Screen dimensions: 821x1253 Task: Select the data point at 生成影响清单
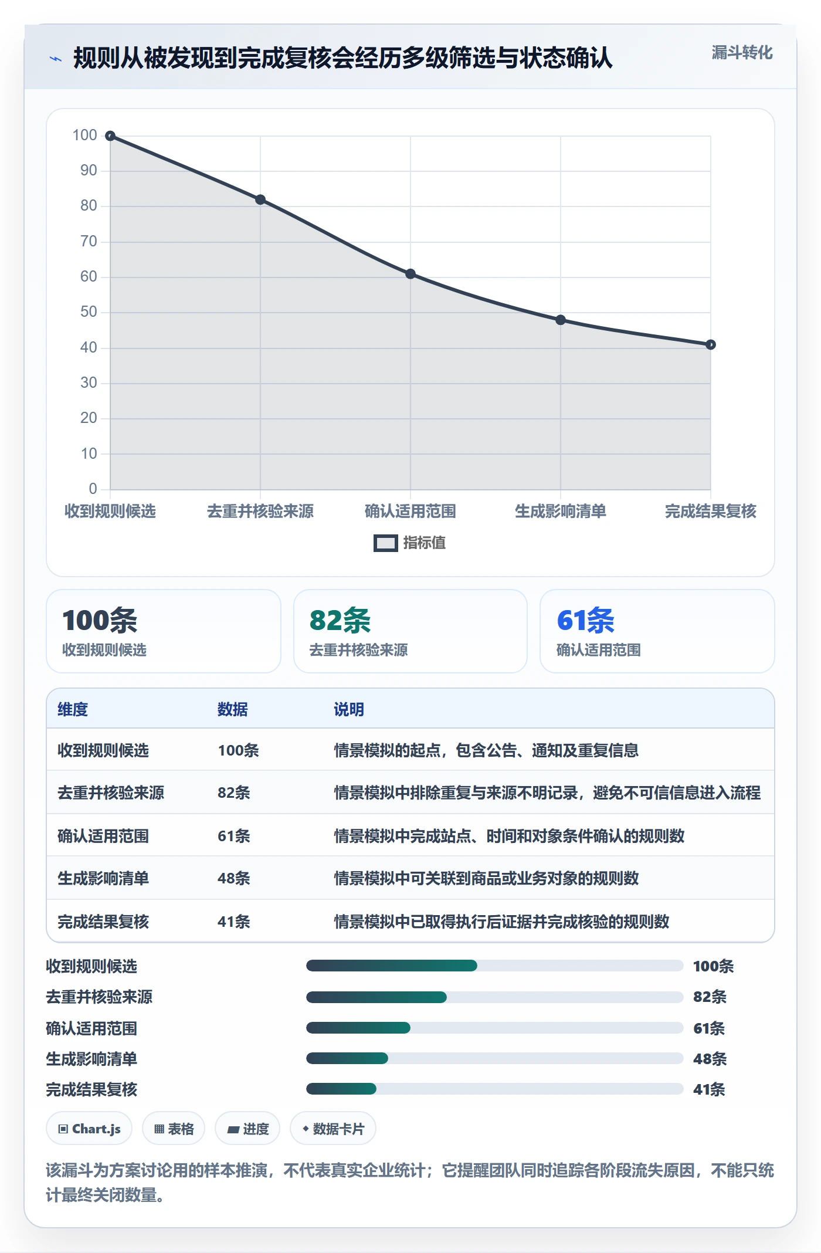pos(561,320)
